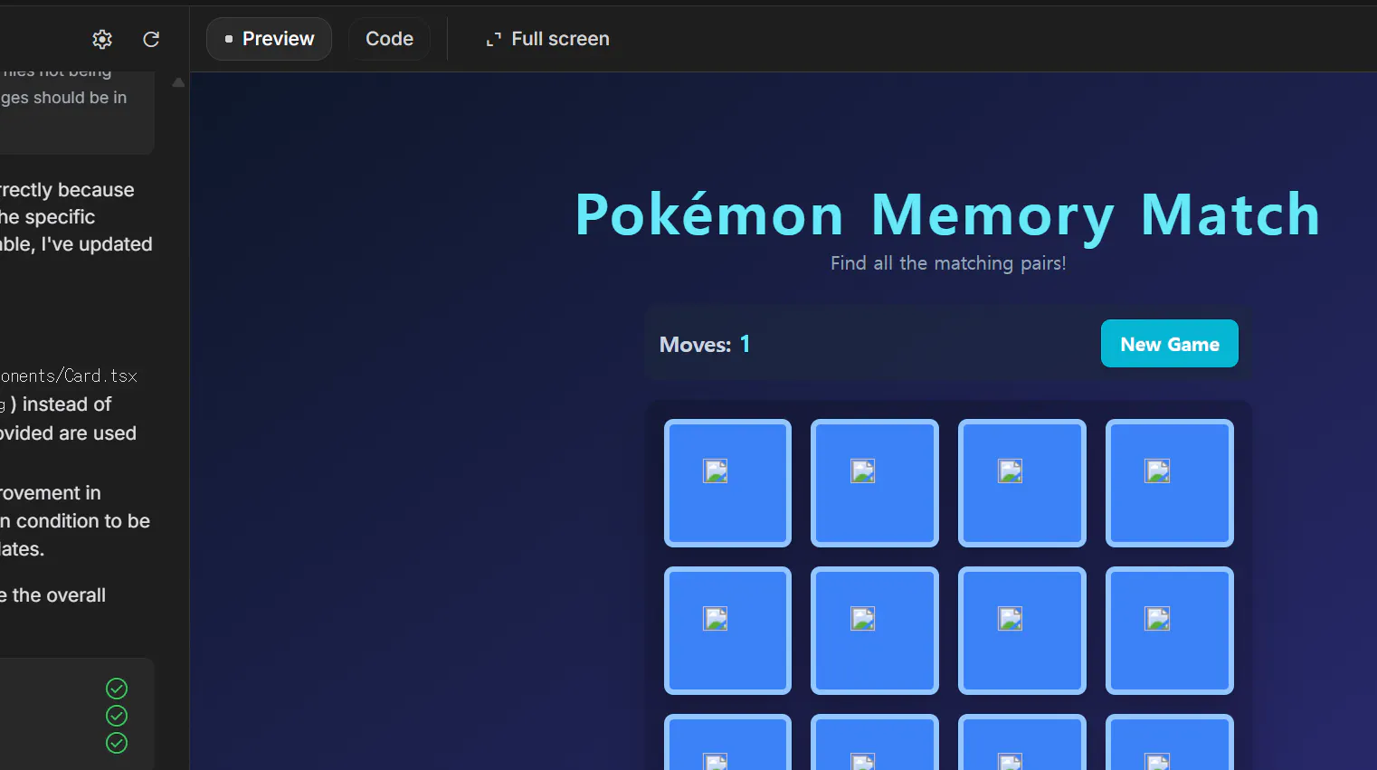Flip the third card in the top row
The image size is (1377, 770).
click(x=1022, y=483)
